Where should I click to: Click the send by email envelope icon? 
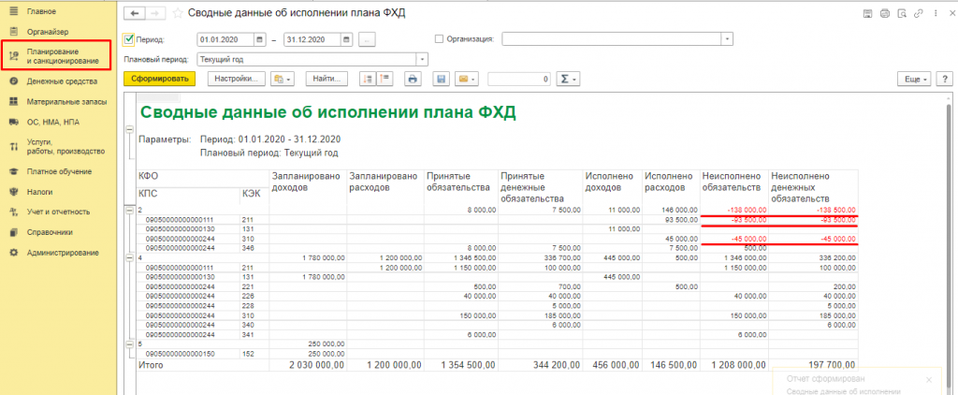[466, 80]
